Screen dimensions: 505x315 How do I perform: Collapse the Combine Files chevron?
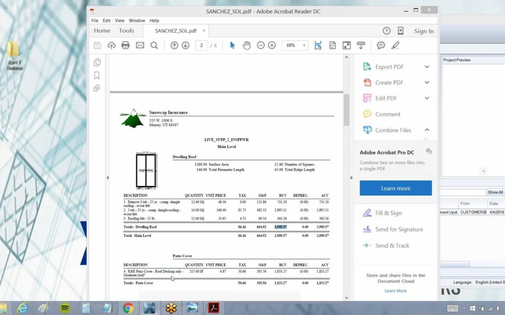427,130
